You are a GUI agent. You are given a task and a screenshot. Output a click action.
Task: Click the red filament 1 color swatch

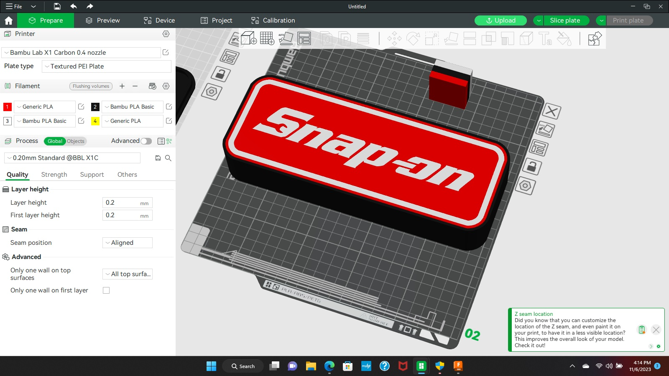point(7,107)
